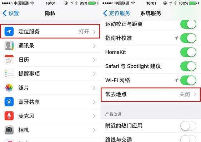Enable 附近的热门应用 toggle
The image size is (201, 142).
[x=188, y=126]
